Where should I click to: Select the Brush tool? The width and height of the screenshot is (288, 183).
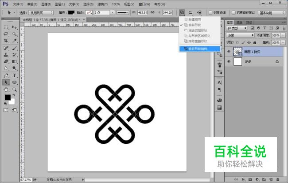click(14, 48)
